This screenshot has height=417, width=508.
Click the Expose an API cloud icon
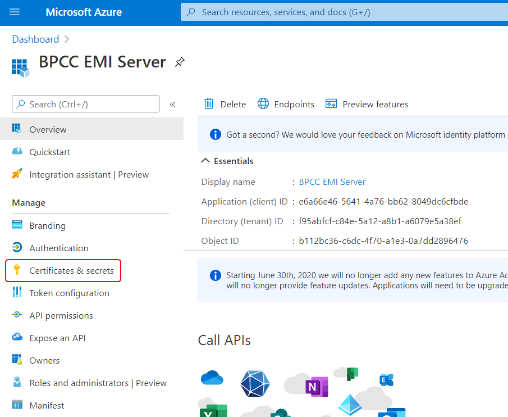pos(17,337)
